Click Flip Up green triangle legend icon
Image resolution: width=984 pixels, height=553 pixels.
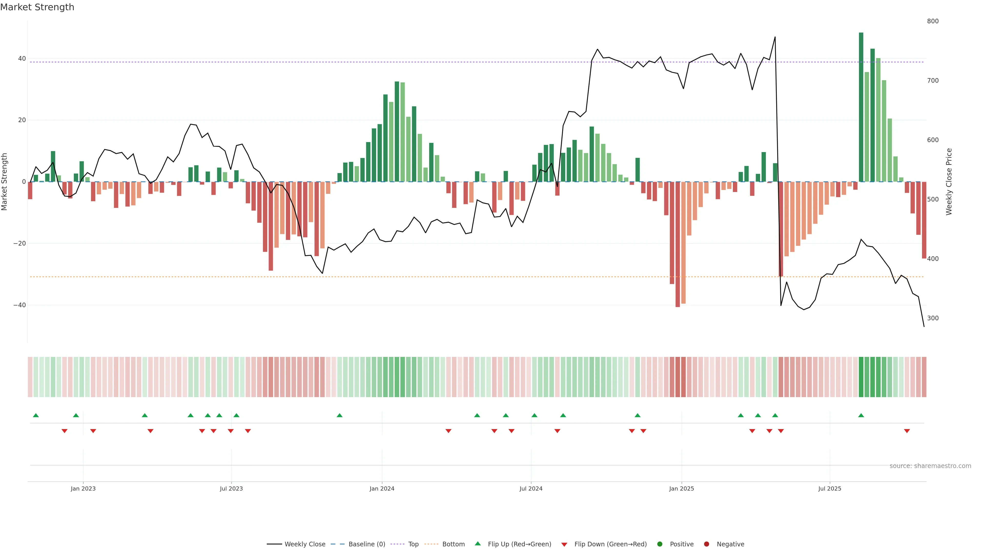(477, 544)
